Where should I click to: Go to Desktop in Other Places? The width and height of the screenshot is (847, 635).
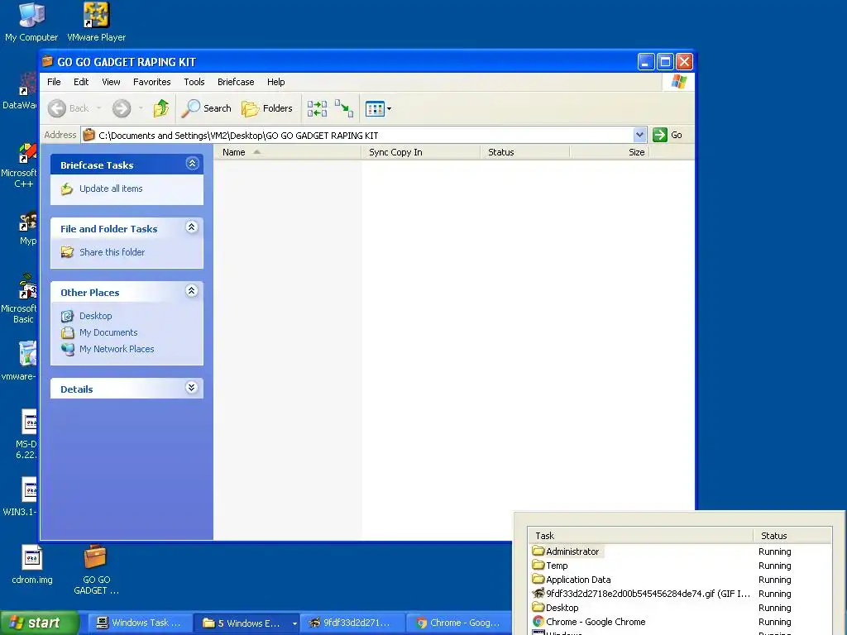(96, 316)
